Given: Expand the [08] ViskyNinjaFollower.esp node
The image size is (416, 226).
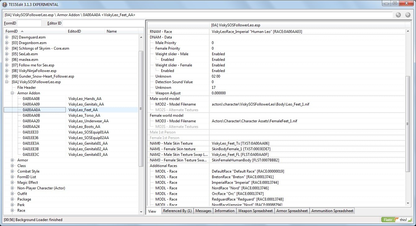Looking at the screenshot, I should [7, 71].
